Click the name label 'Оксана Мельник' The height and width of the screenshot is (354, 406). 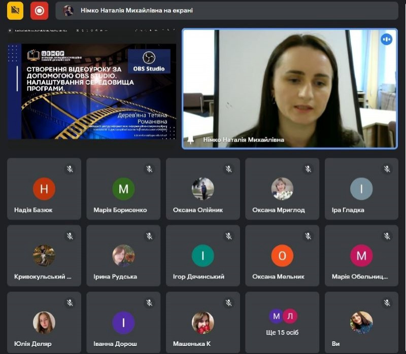(278, 276)
